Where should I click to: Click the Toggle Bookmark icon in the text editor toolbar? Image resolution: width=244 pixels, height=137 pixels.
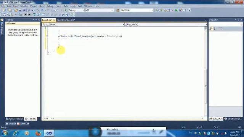[x=43, y=15]
